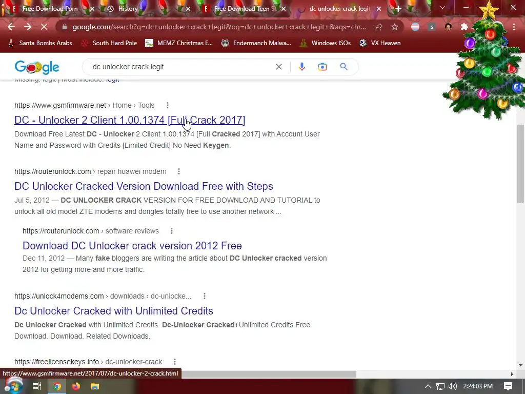Open File Explorer from the taskbar

pyautogui.click(x=95, y=386)
